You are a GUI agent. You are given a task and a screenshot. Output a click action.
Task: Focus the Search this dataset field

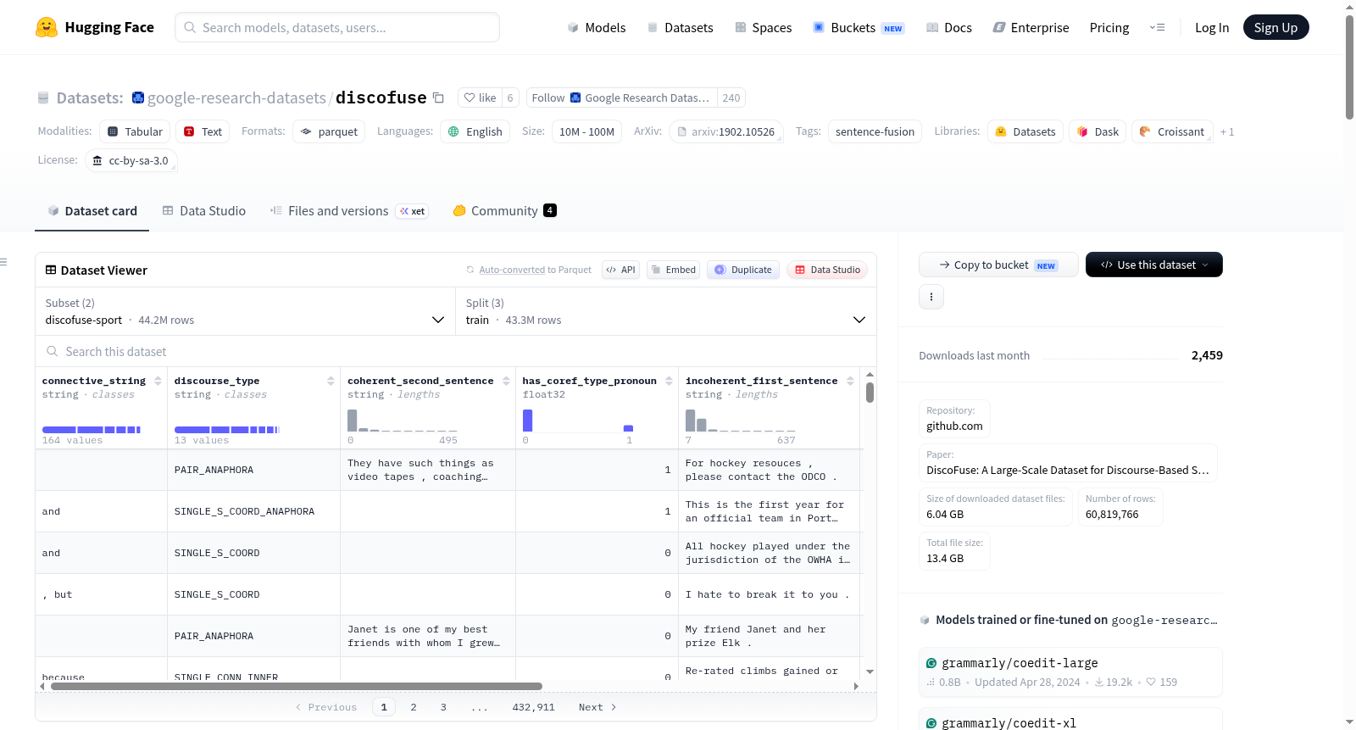[456, 351]
